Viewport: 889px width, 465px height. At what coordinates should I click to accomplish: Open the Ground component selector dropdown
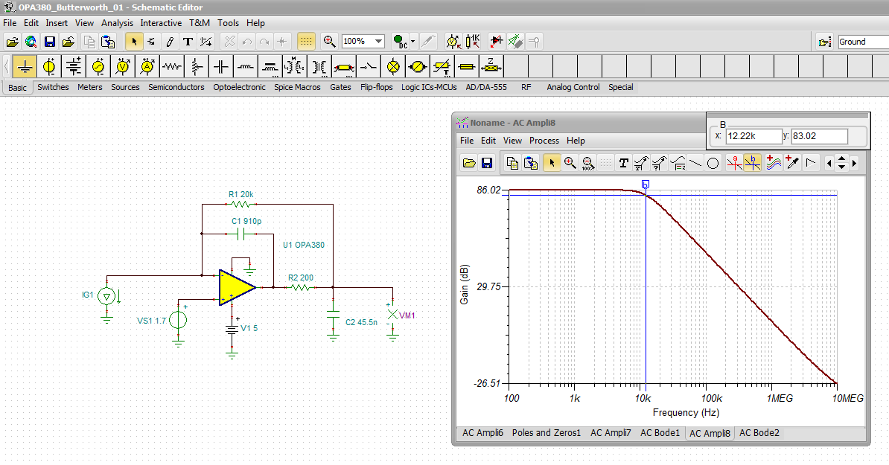[x=862, y=42]
